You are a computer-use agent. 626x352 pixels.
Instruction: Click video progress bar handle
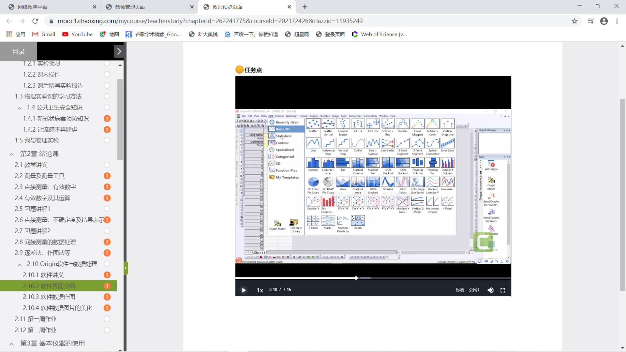(356, 278)
